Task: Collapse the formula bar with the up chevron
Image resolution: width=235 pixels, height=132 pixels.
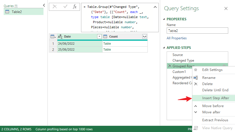Action: point(155,7)
